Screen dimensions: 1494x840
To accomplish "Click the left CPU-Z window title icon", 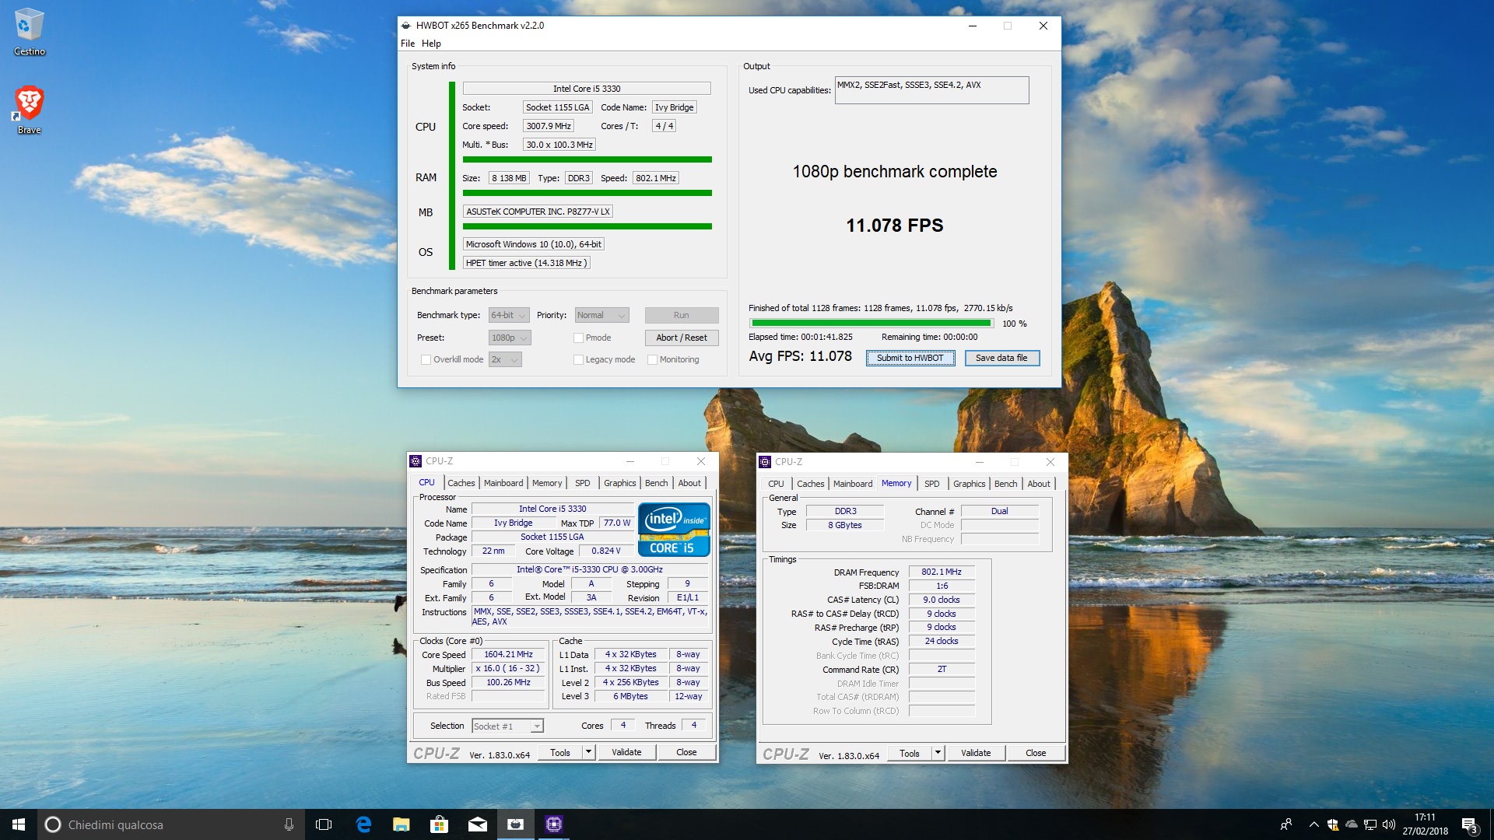I will (416, 461).
